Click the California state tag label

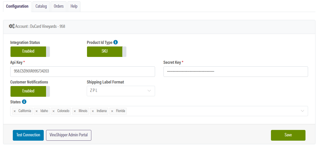click(25, 111)
